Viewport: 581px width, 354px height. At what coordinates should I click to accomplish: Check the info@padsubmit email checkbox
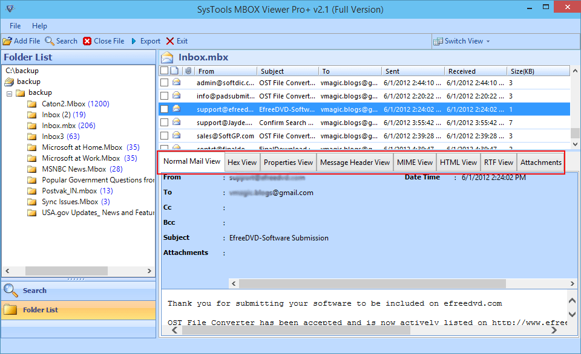(165, 96)
